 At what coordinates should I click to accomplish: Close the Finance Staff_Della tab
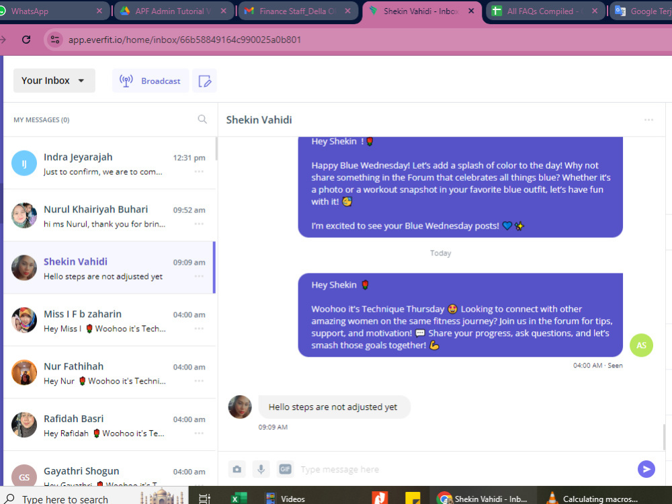pyautogui.click(x=348, y=11)
